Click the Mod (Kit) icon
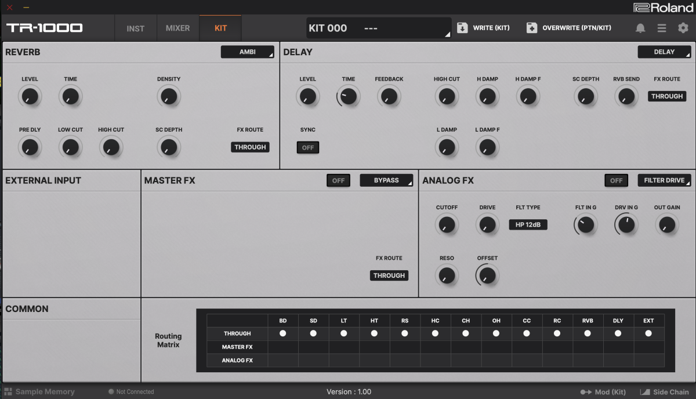The image size is (696, 399). [586, 392]
